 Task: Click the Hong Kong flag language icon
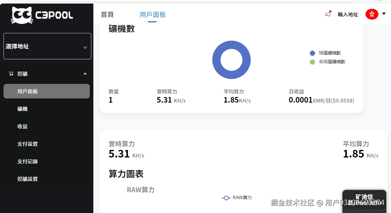point(372,14)
